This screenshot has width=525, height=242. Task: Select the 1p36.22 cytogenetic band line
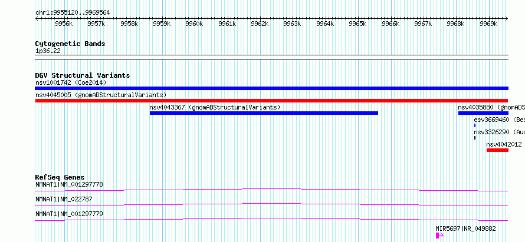pyautogui.click(x=271, y=57)
